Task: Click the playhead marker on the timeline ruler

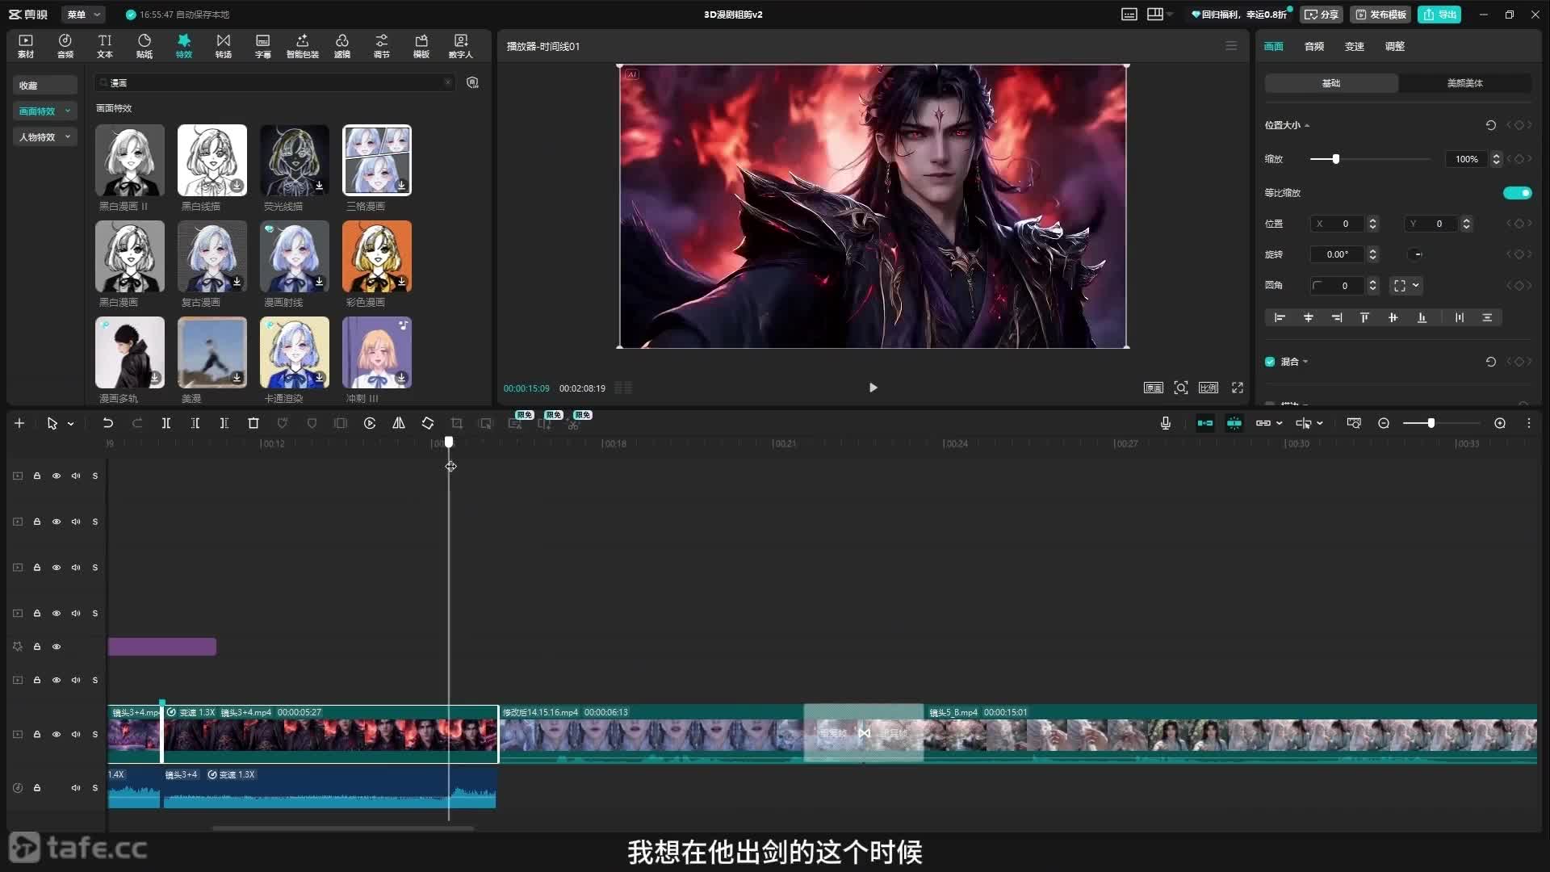Action: (x=449, y=442)
